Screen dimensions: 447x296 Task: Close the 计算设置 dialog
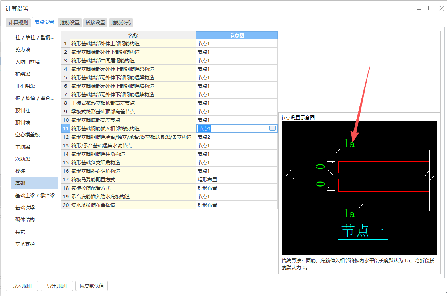point(442,8)
